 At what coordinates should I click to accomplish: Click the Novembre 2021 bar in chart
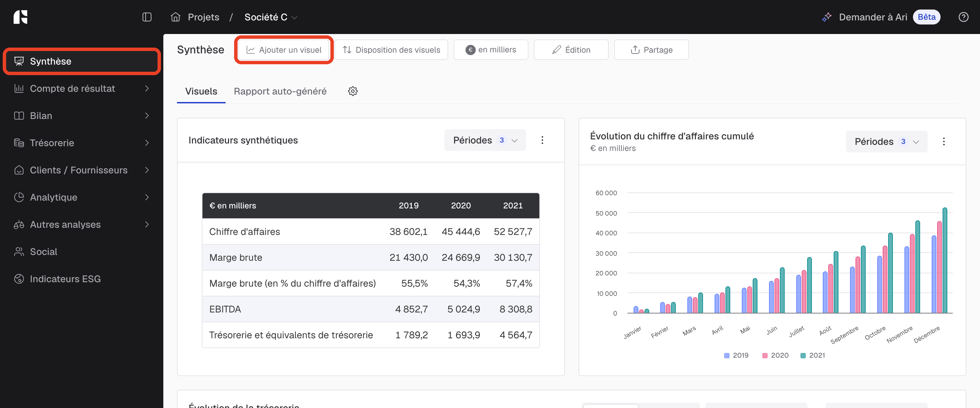pyautogui.click(x=918, y=267)
